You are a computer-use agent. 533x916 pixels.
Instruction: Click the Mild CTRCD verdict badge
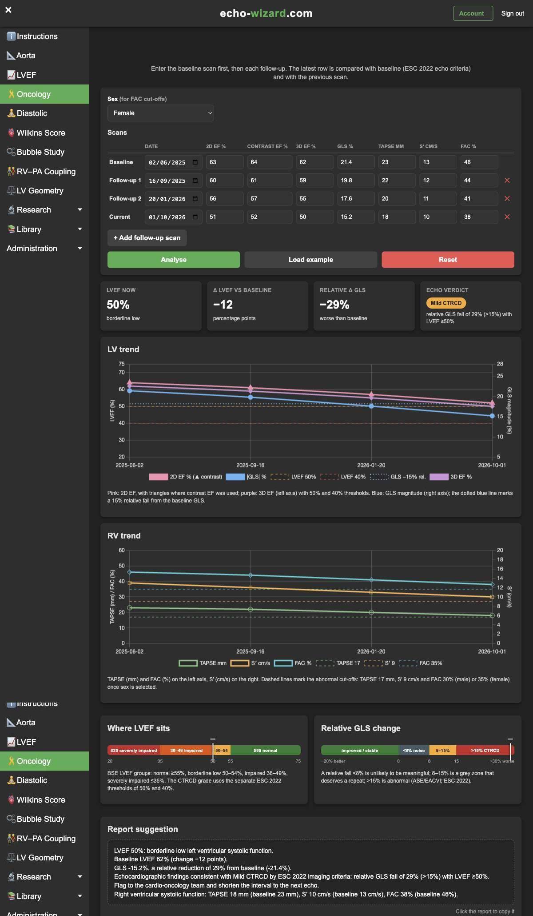(x=446, y=303)
